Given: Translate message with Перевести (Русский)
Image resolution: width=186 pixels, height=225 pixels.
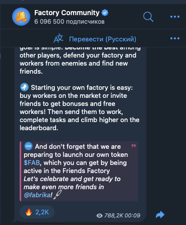Looking at the screenshot, I should click(x=103, y=39).
